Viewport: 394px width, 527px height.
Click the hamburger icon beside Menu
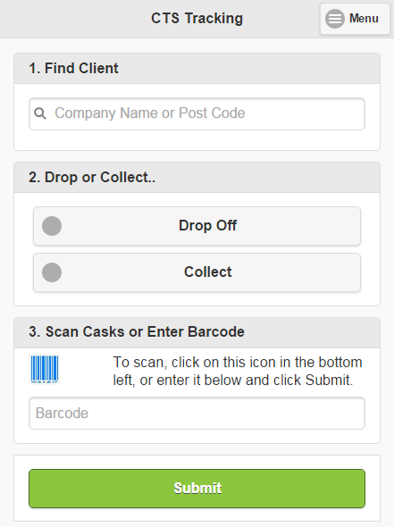335,19
